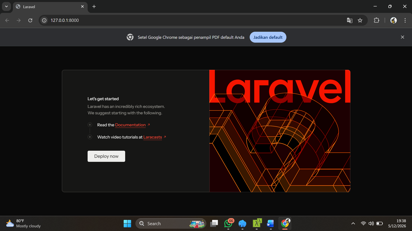Screen dimensions: 412x231
Task: Reload the Laravel page
Action: [x=30, y=20]
